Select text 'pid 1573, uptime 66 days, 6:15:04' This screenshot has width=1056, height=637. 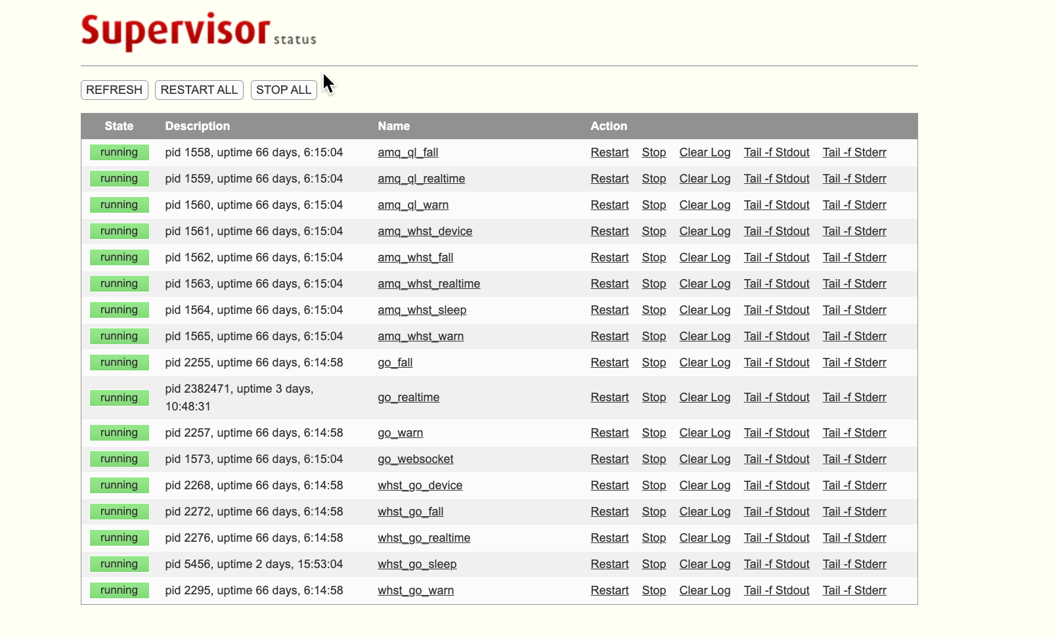point(253,459)
